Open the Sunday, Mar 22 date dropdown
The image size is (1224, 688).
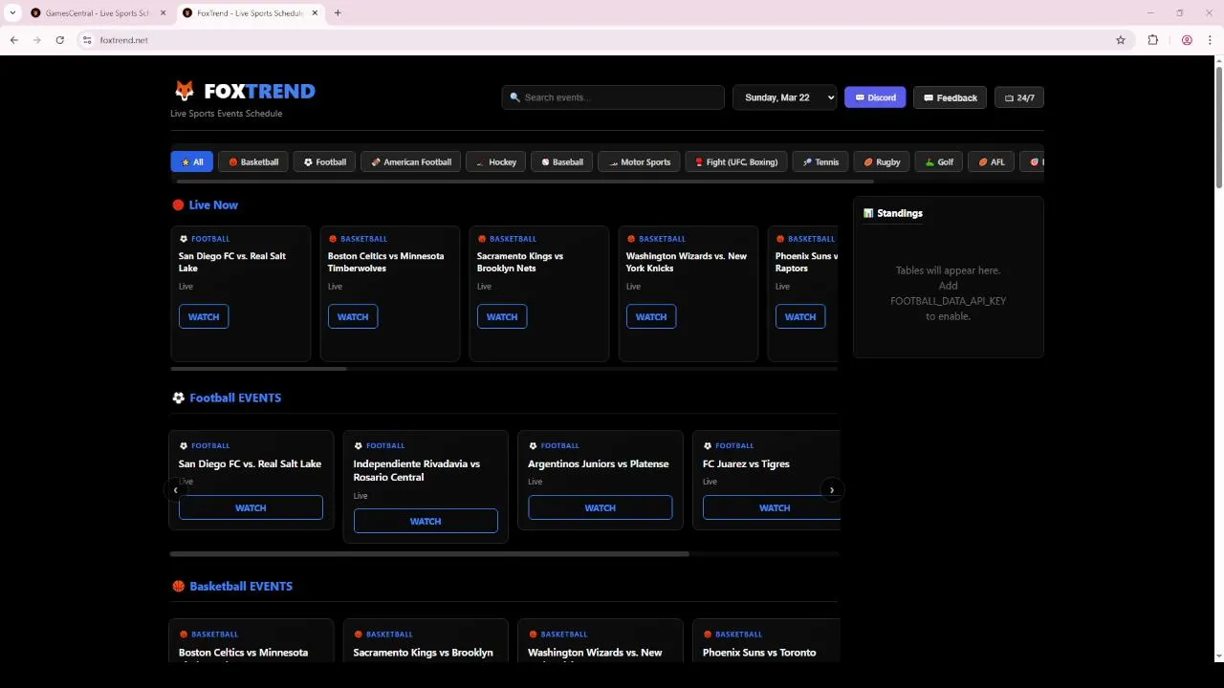[785, 97]
